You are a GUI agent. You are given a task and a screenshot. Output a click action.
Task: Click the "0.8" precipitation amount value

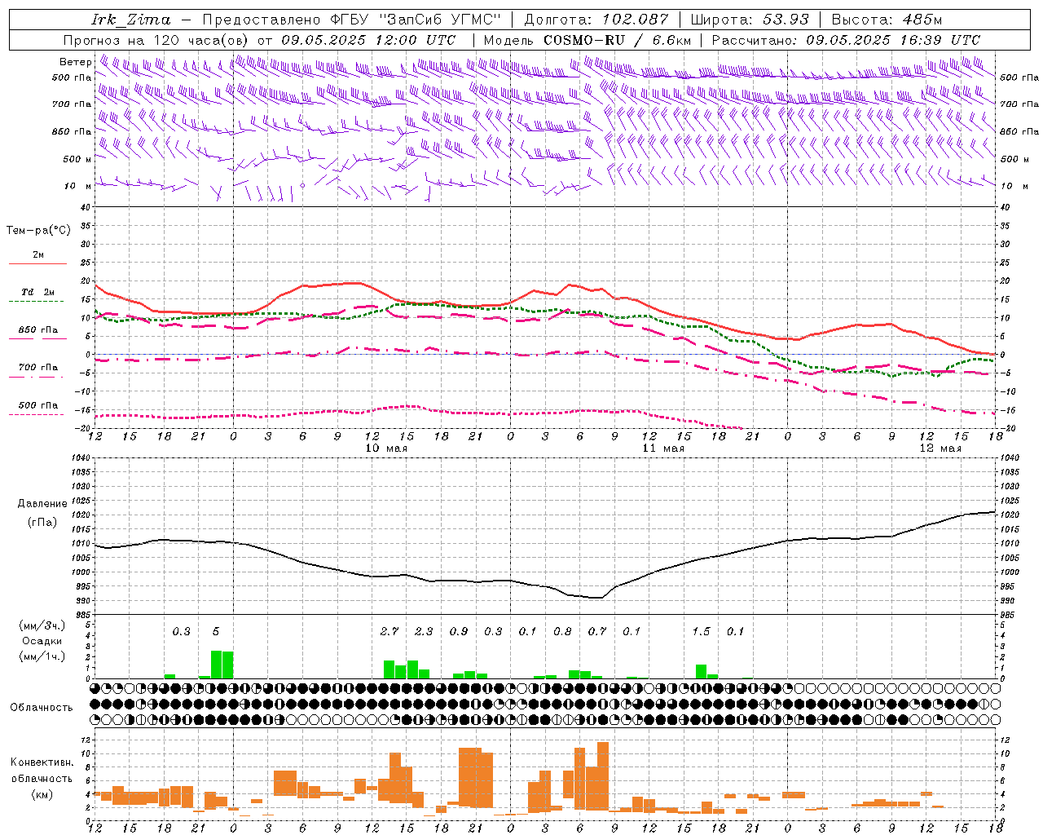click(562, 632)
